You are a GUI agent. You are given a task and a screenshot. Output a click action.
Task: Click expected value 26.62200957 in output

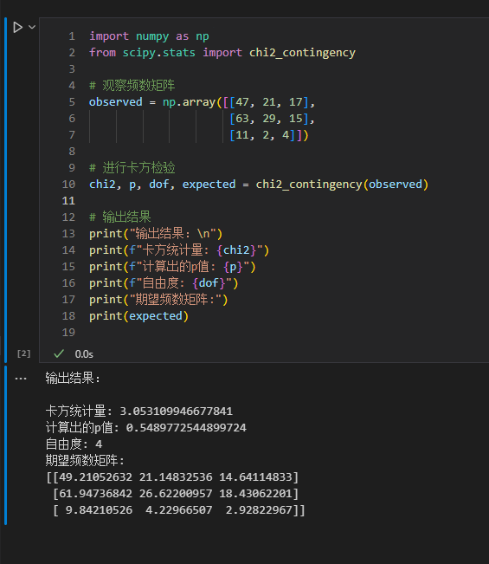[176, 494]
